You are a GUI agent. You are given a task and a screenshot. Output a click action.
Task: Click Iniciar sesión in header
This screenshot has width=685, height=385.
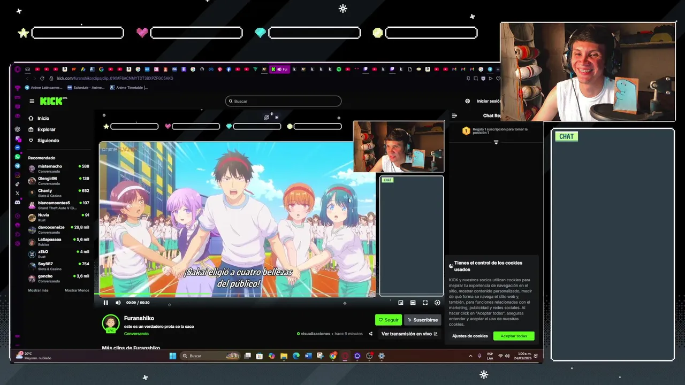tap(489, 101)
